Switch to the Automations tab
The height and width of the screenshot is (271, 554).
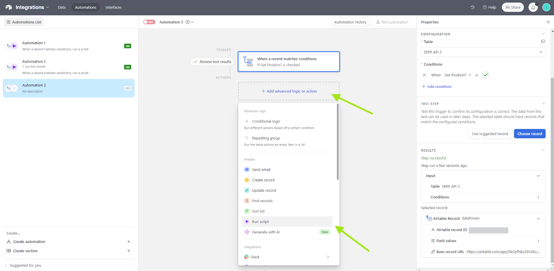click(86, 7)
